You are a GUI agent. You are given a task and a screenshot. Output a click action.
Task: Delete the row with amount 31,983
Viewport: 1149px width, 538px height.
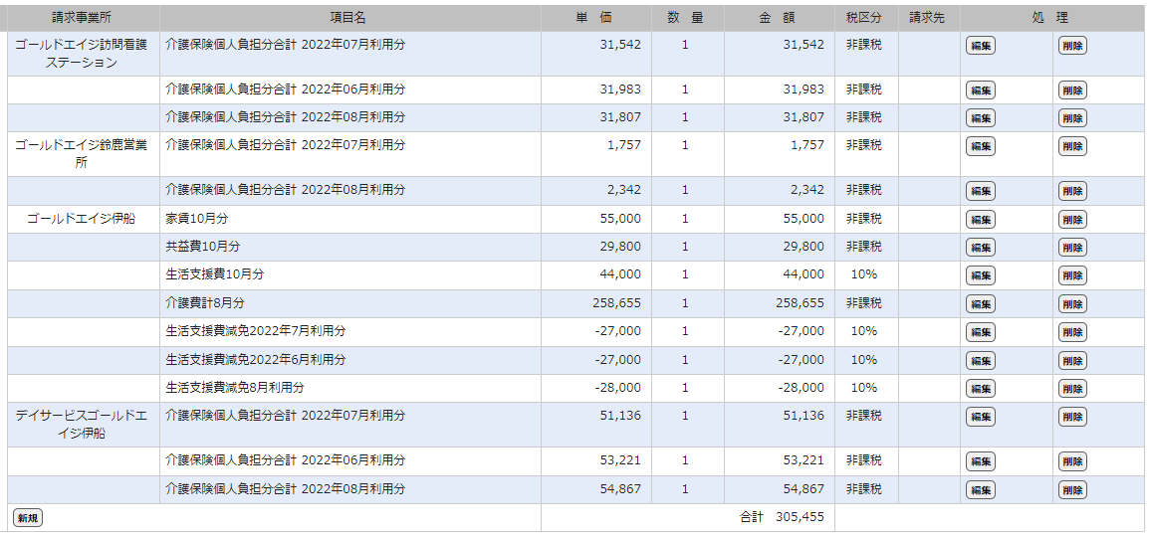tap(1072, 90)
